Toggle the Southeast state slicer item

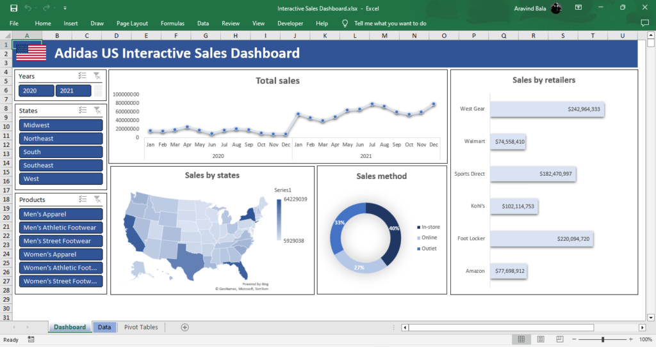coord(61,165)
